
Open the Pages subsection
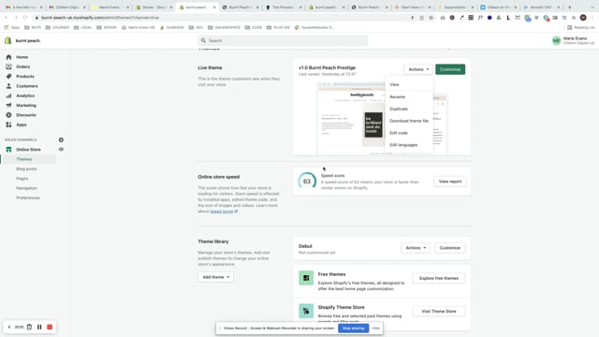click(22, 179)
